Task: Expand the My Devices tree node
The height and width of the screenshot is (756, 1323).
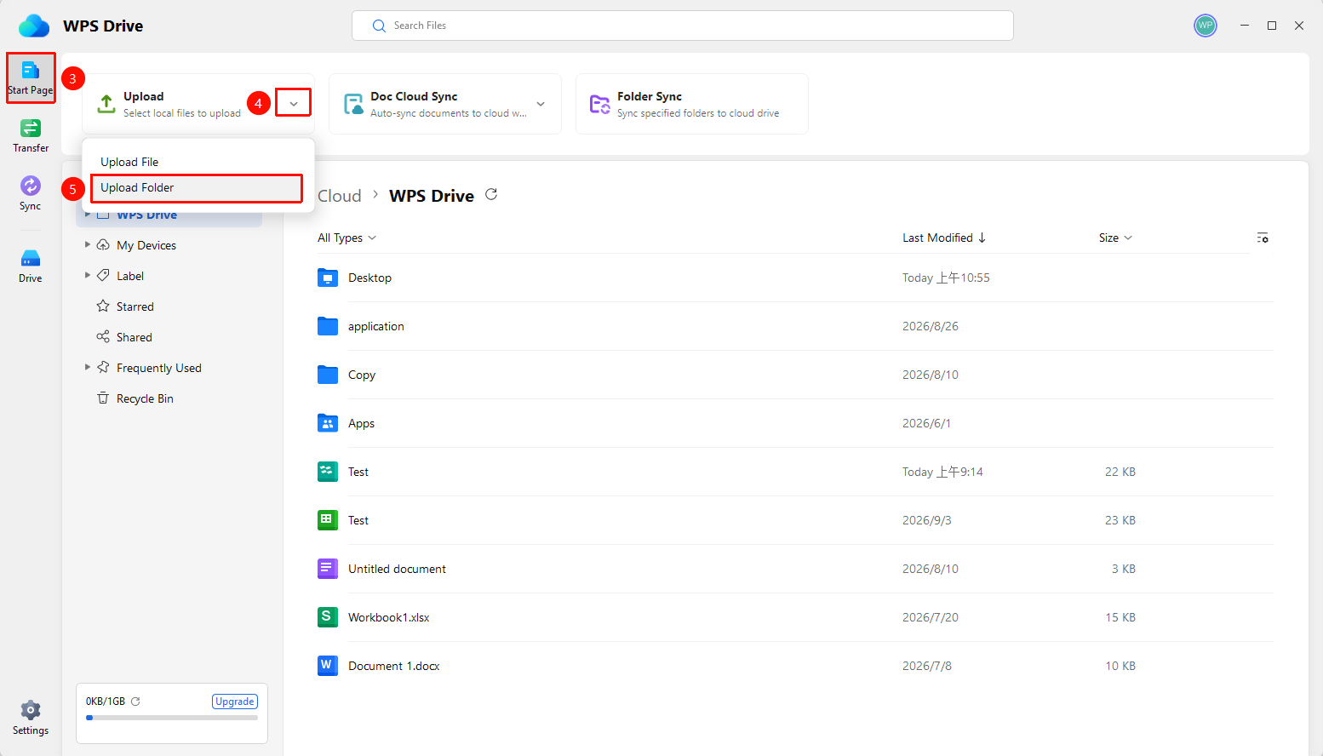Action: (88, 245)
